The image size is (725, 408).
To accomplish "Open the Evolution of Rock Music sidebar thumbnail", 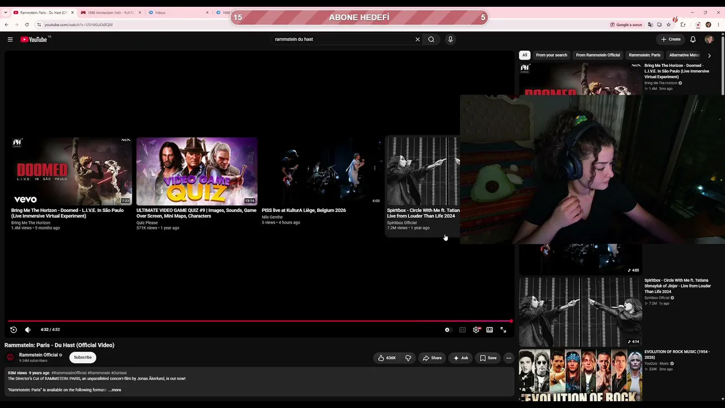I will point(581,375).
